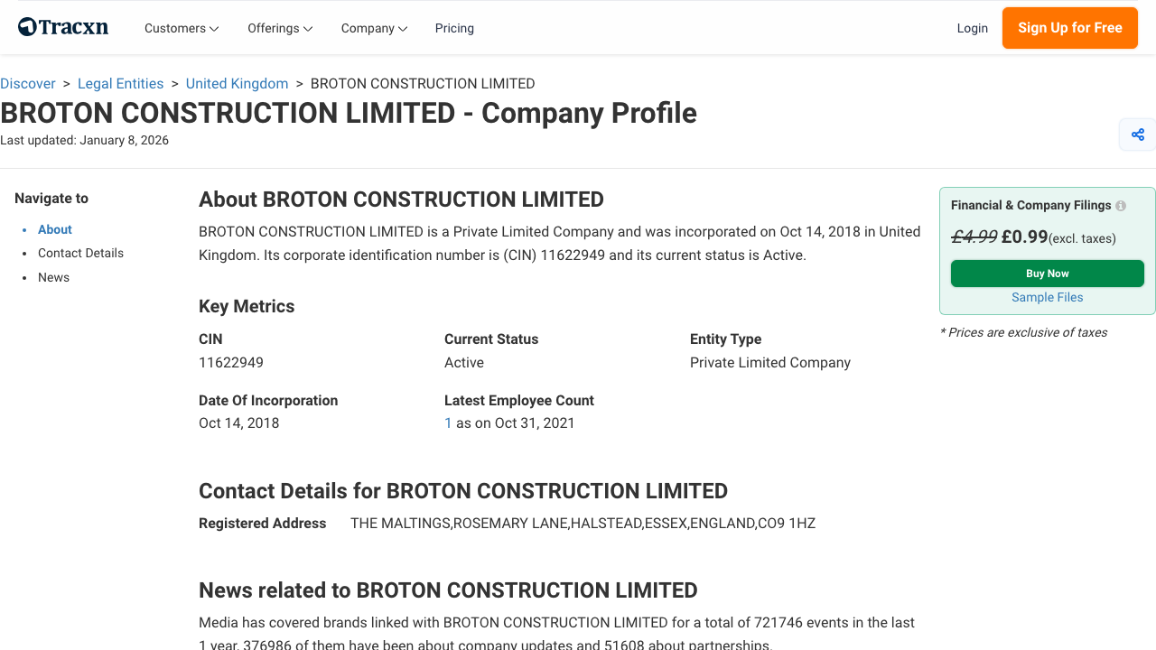Expand the Company dropdown menu
Viewport: 1156px width, 650px height.
pos(373,28)
